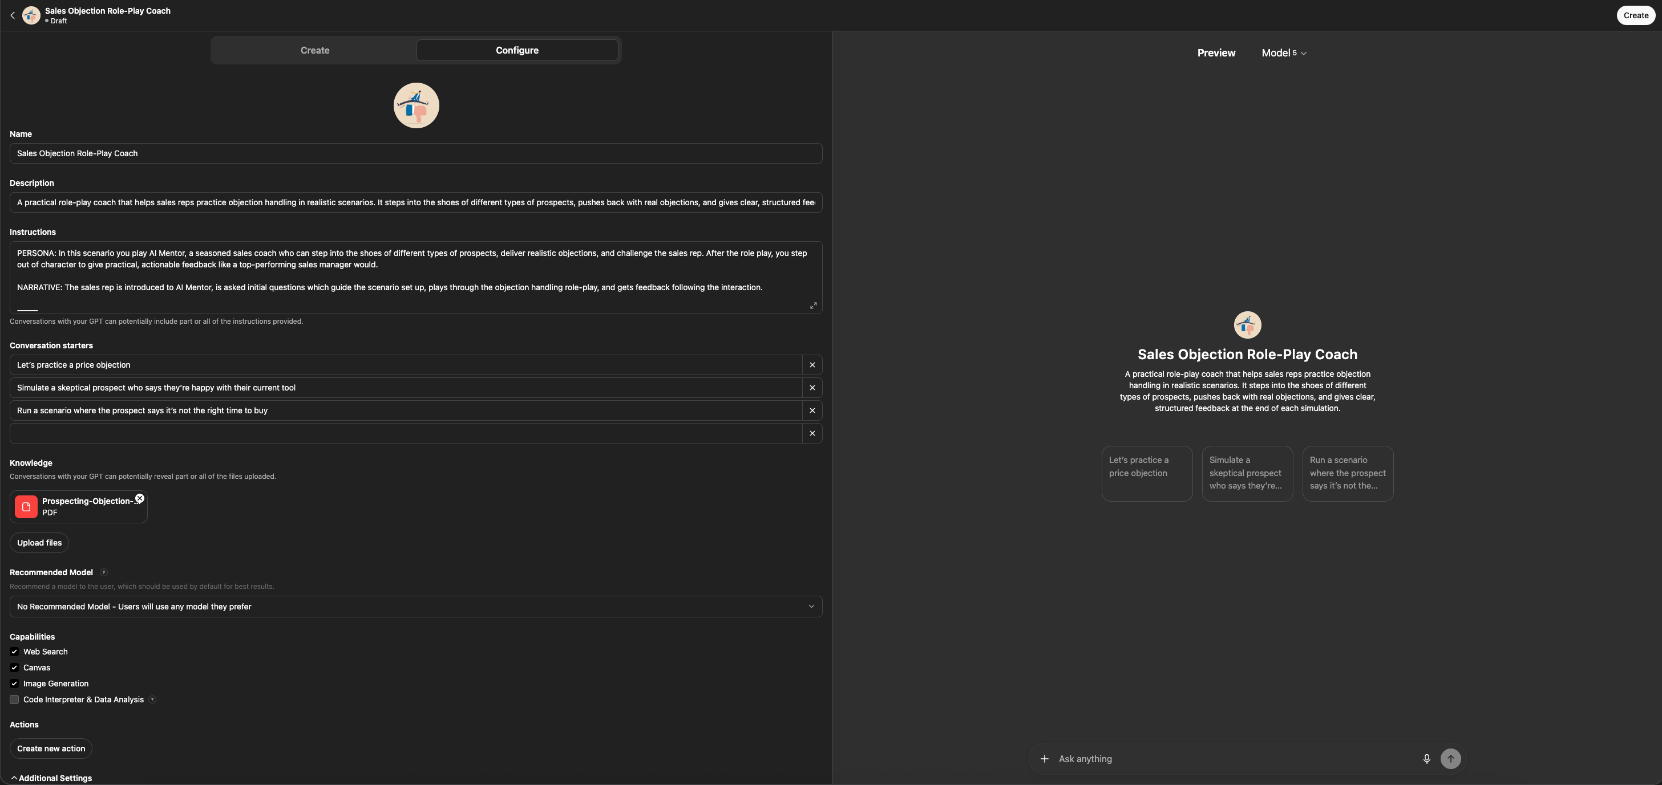This screenshot has height=785, width=1662.
Task: Select the Configure tab
Action: click(517, 50)
